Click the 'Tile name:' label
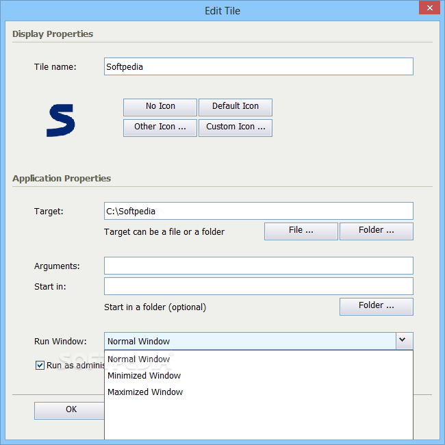The image size is (445, 445). pyautogui.click(x=55, y=67)
